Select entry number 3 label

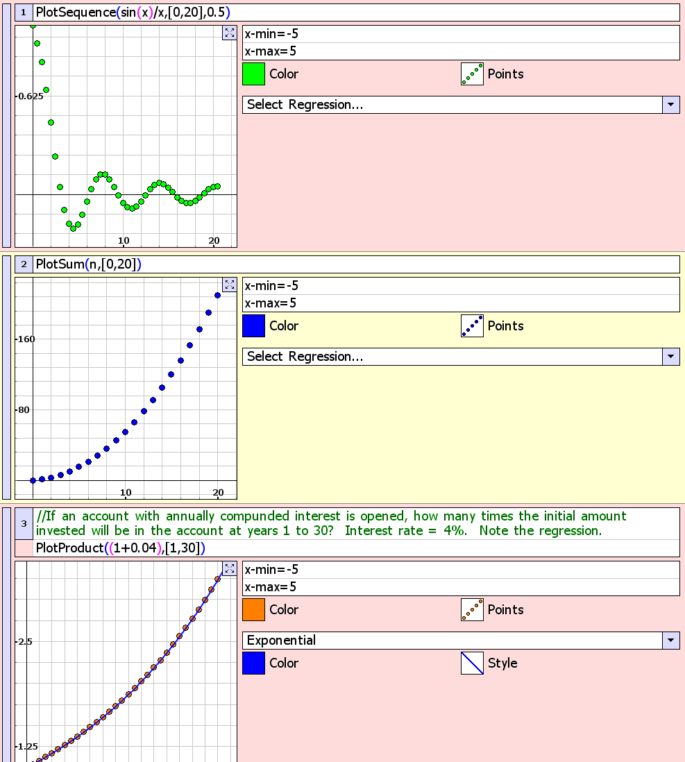point(24,523)
